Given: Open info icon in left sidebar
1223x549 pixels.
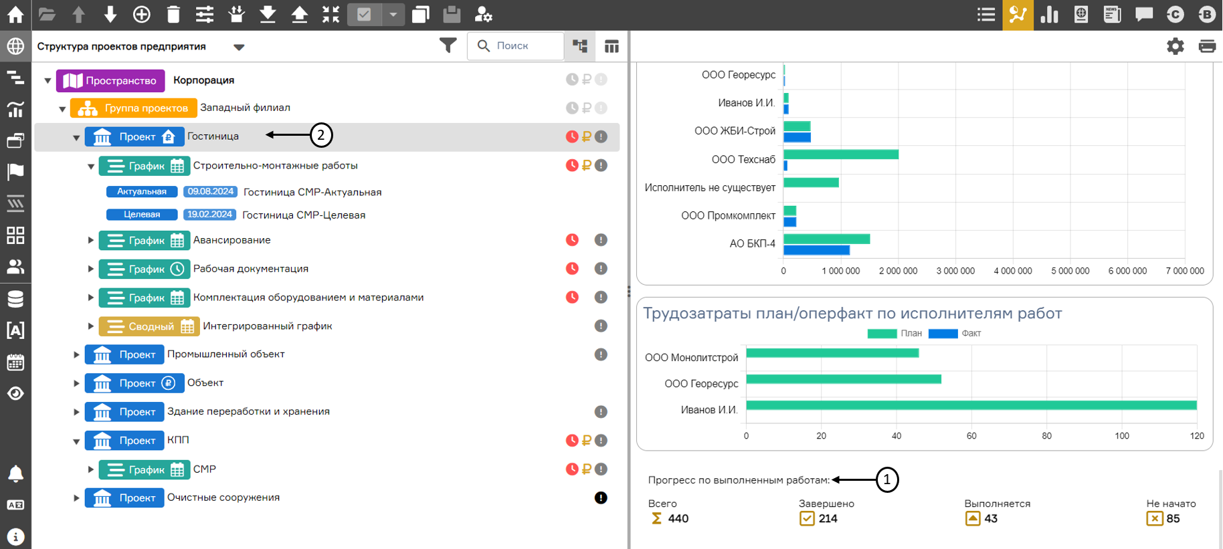Looking at the screenshot, I should pos(15,536).
